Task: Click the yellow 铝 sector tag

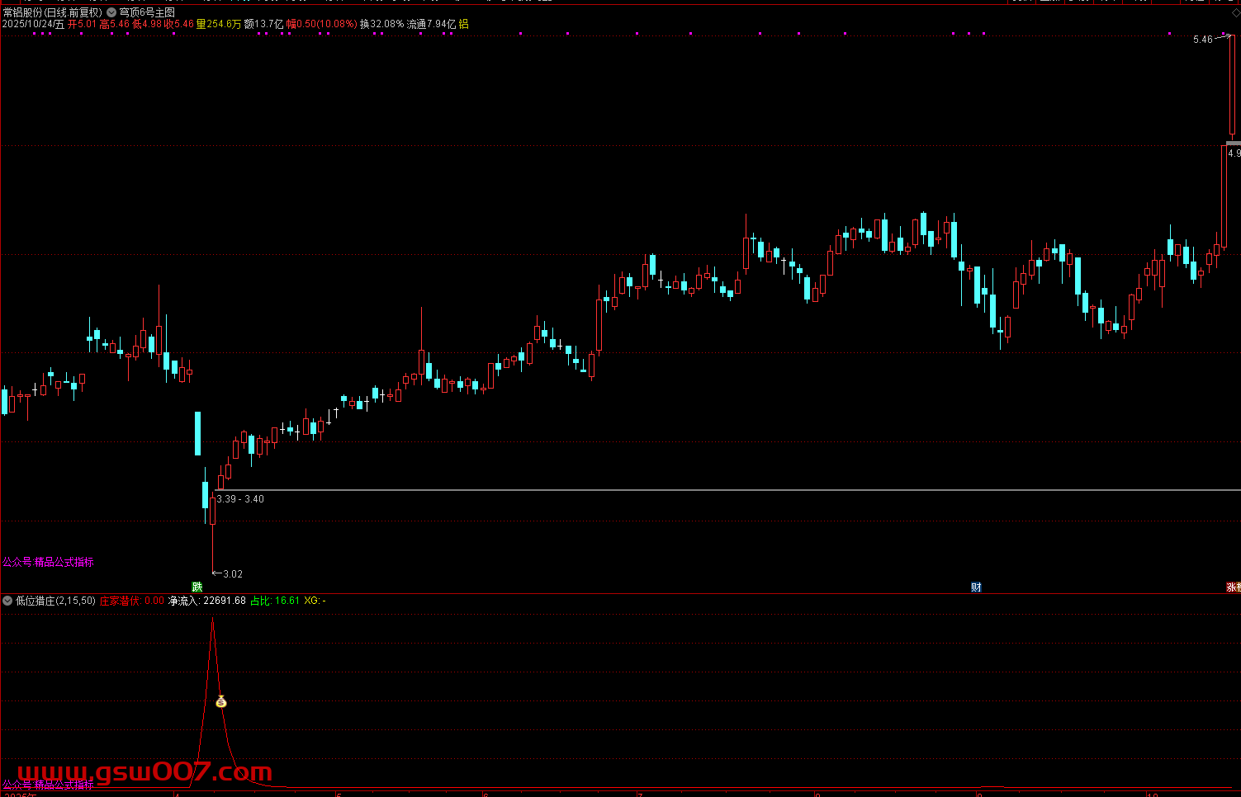Action: [463, 25]
